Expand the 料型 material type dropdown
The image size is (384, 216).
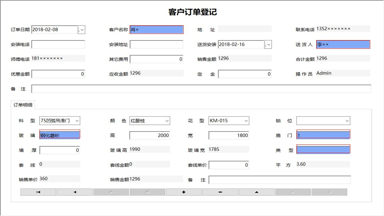pyautogui.click(x=77, y=121)
